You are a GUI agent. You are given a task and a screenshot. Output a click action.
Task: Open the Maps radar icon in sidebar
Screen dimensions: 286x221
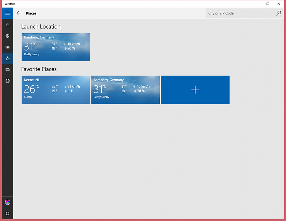[x=8, y=36]
